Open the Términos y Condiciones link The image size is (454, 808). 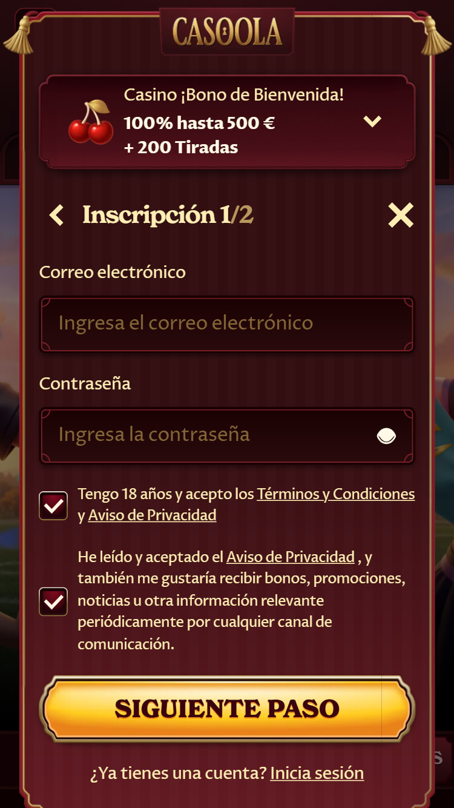[335, 494]
